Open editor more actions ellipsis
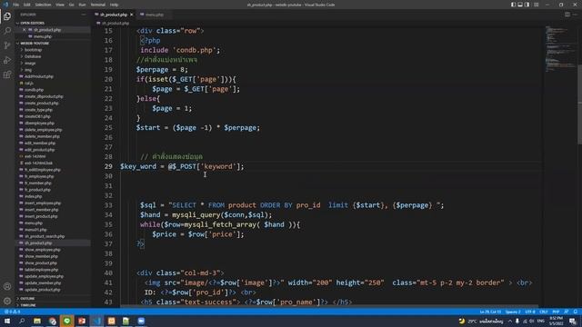The image size is (582, 327). (575, 15)
